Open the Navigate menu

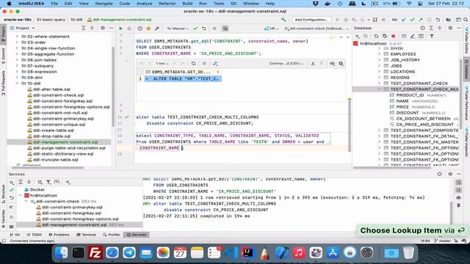click(x=104, y=4)
